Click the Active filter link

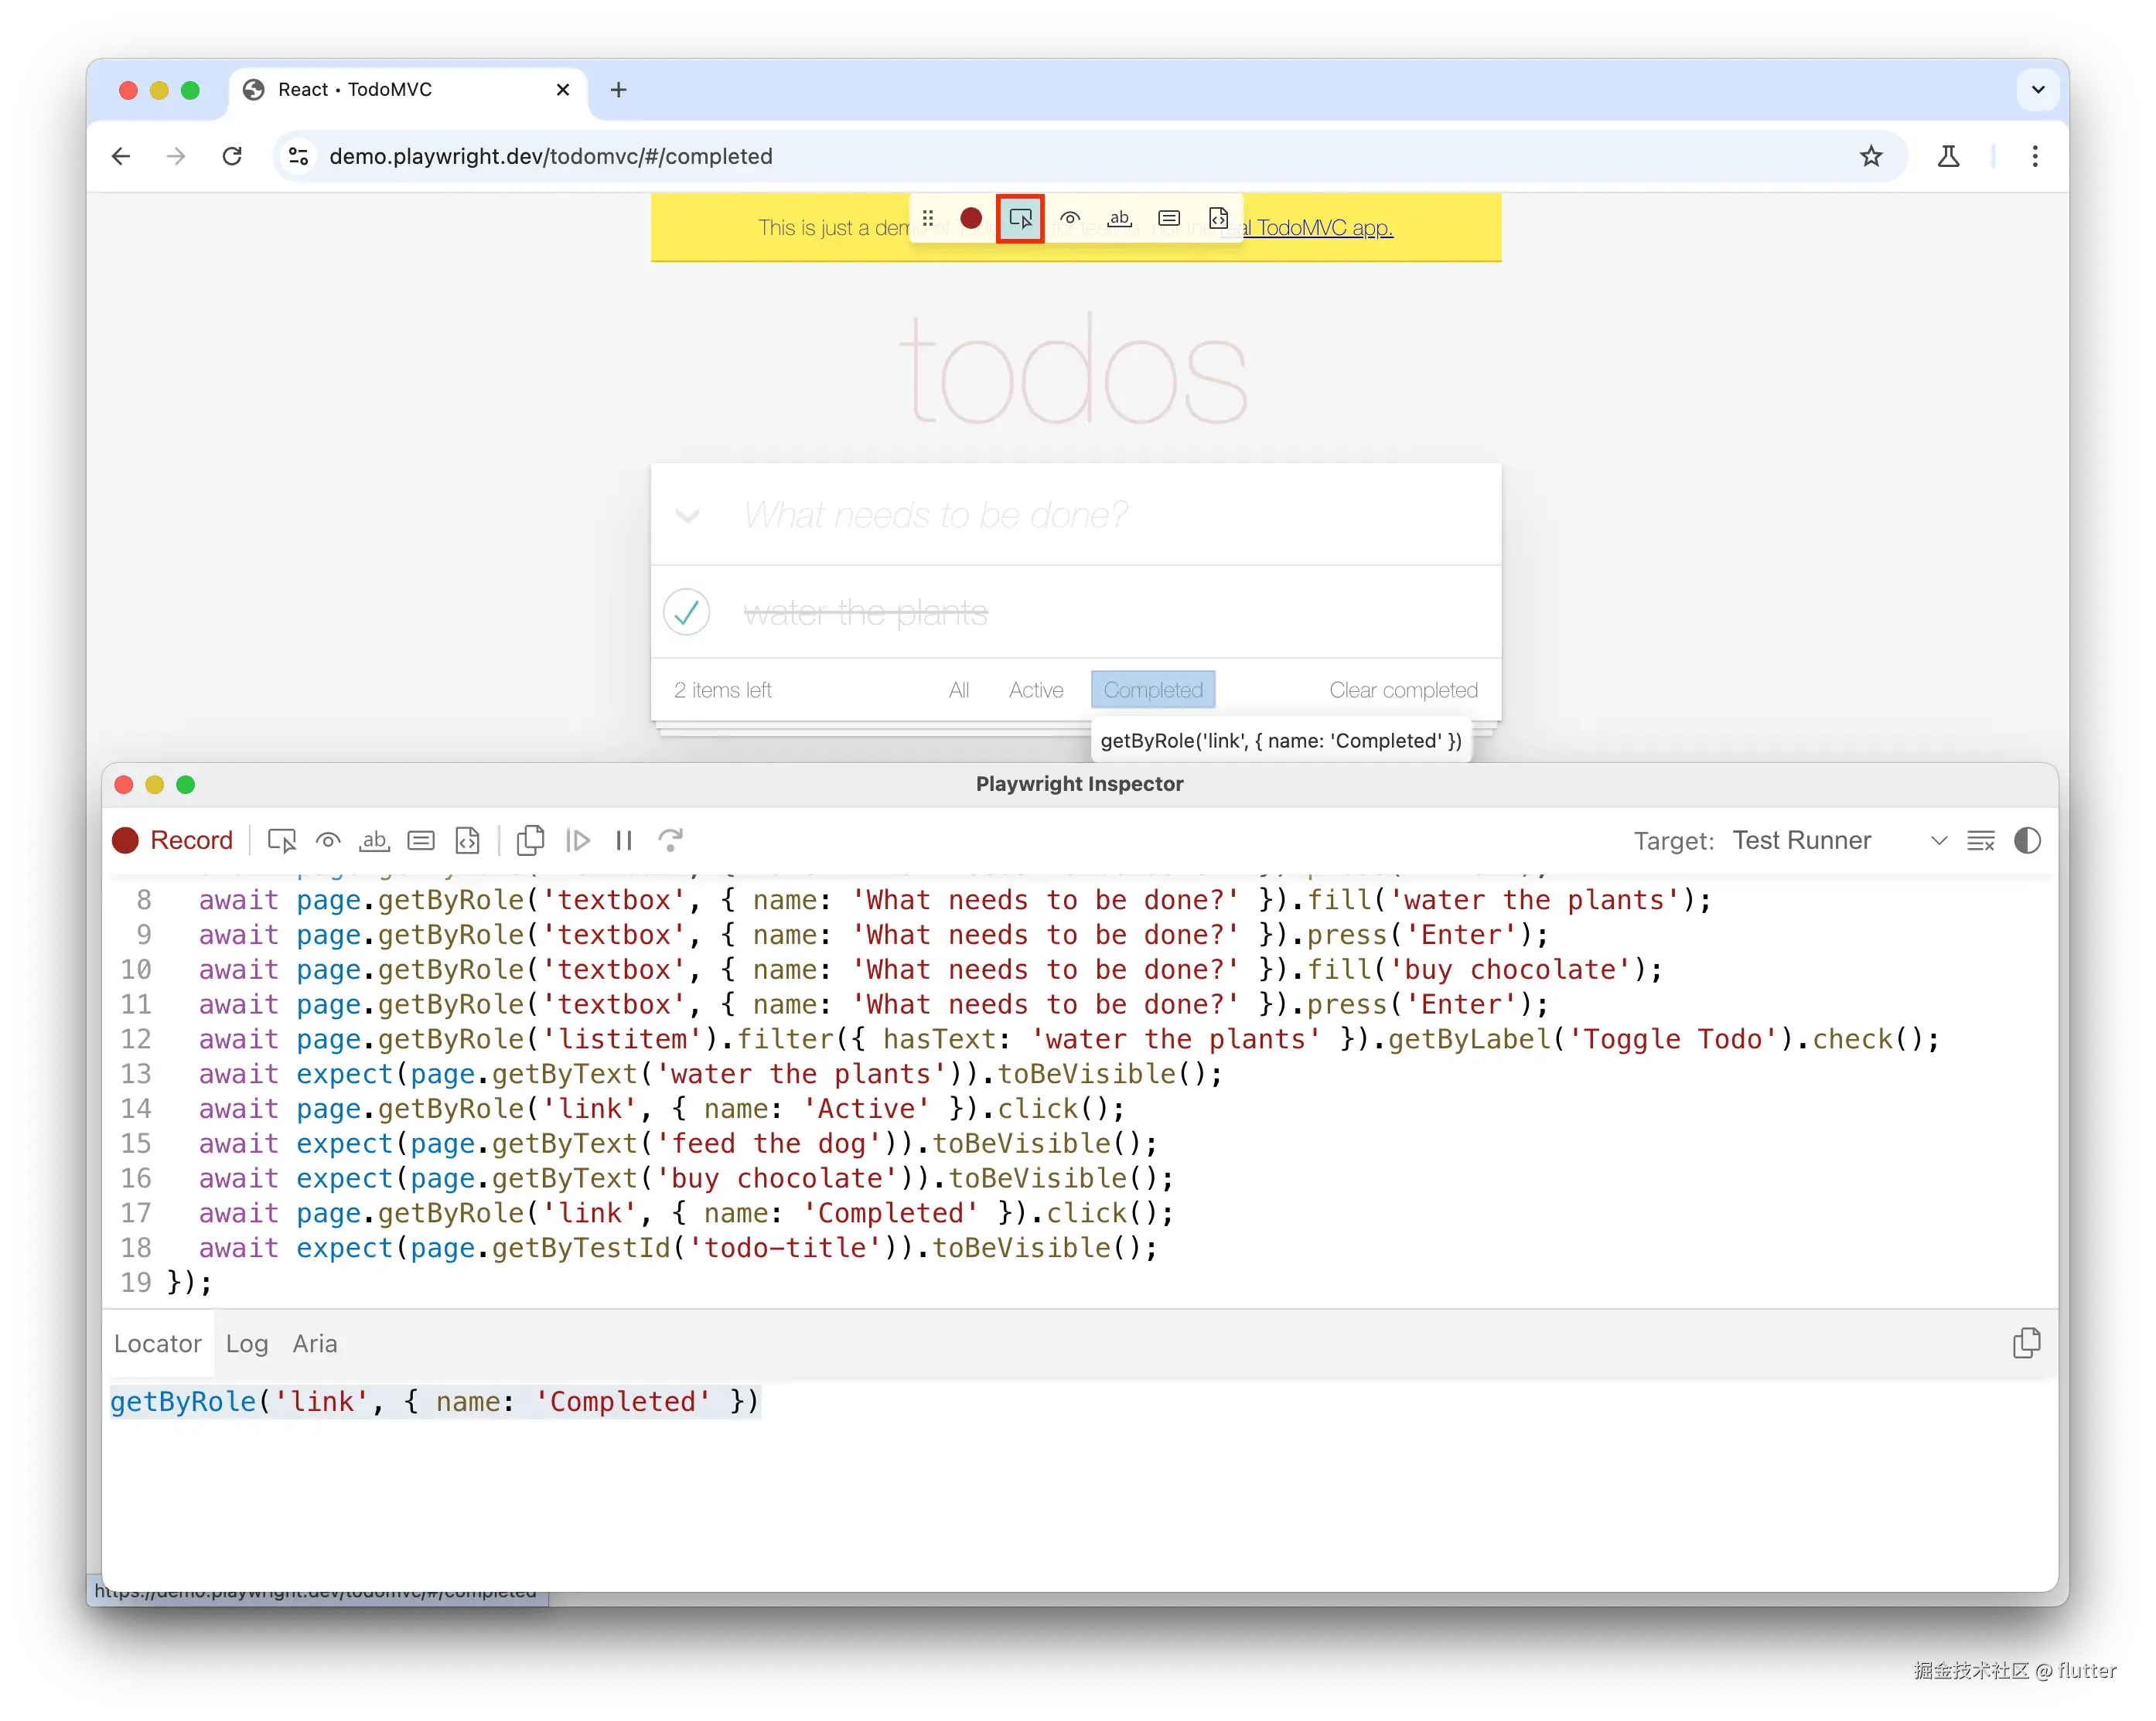1035,690
